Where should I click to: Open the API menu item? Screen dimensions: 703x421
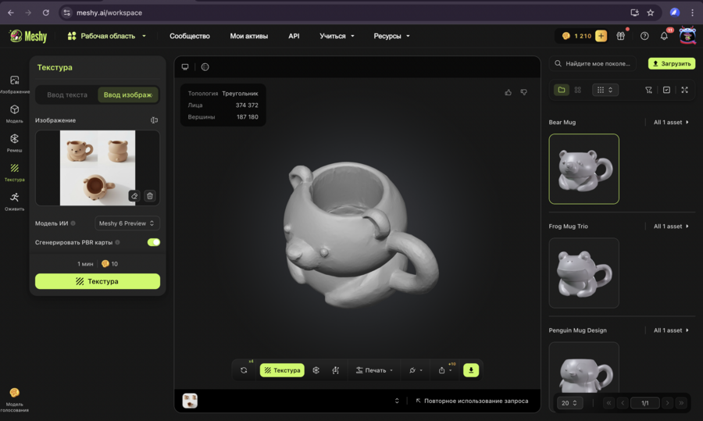click(294, 36)
